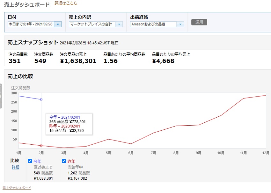The height and width of the screenshot is (193, 271).
Task: Click the 適用 apply button
Action: [x=199, y=22]
